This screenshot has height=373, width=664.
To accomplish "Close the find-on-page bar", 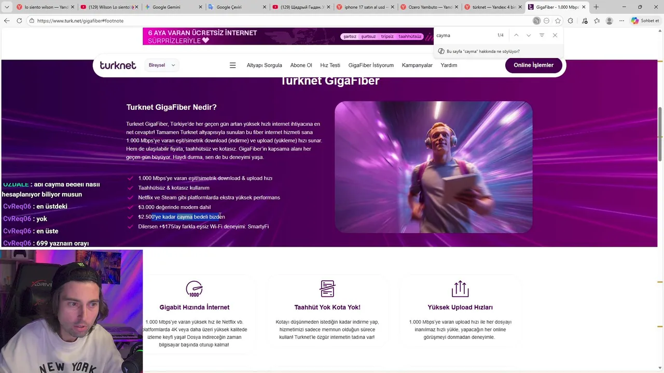I will [x=555, y=35].
